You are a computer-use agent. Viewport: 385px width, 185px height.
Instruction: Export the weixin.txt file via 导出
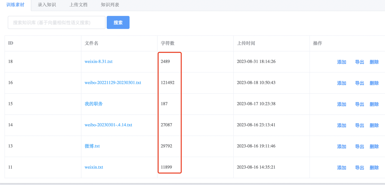tap(359, 168)
